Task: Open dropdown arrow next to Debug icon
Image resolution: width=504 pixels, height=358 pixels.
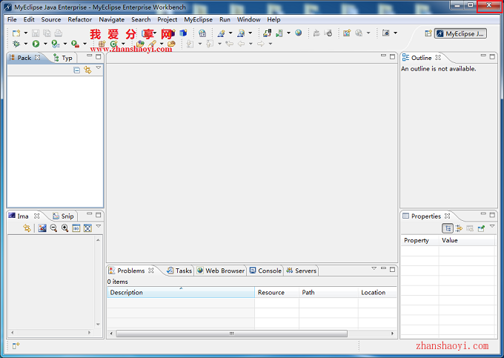Action: pyautogui.click(x=26, y=44)
